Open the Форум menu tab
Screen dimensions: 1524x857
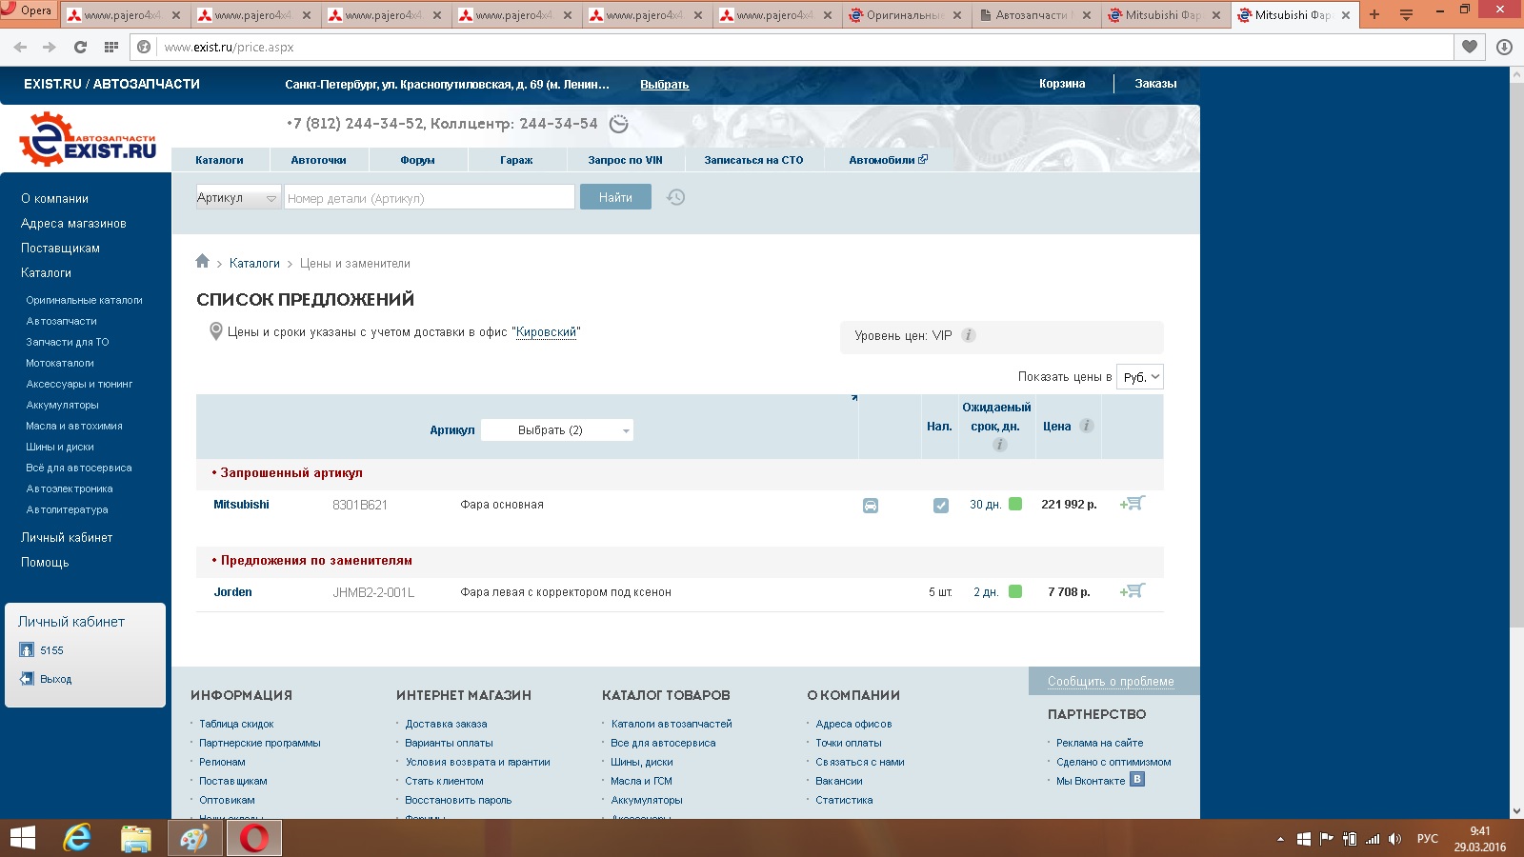(417, 160)
